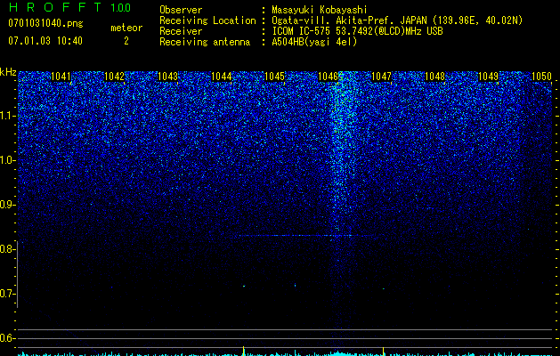Click the 1047 time marker
The image size is (560, 356).
click(381, 77)
